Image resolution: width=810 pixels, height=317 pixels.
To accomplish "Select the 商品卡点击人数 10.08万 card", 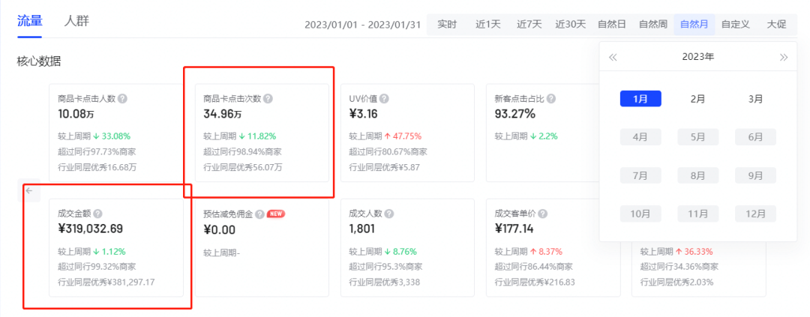I will pos(116,133).
